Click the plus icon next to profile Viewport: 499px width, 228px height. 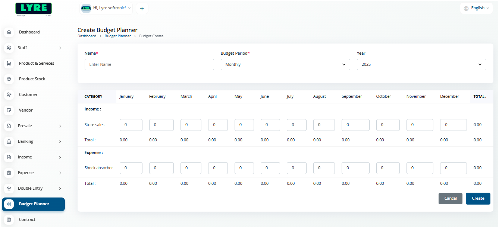pyautogui.click(x=142, y=8)
